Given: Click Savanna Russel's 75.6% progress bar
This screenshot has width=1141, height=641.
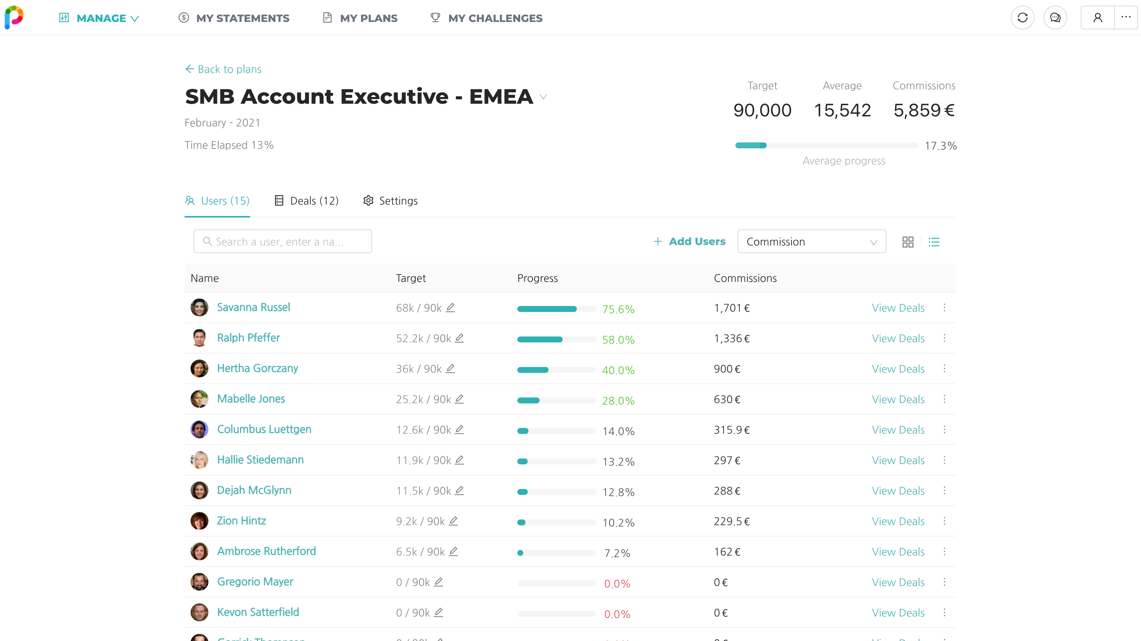Looking at the screenshot, I should point(556,309).
